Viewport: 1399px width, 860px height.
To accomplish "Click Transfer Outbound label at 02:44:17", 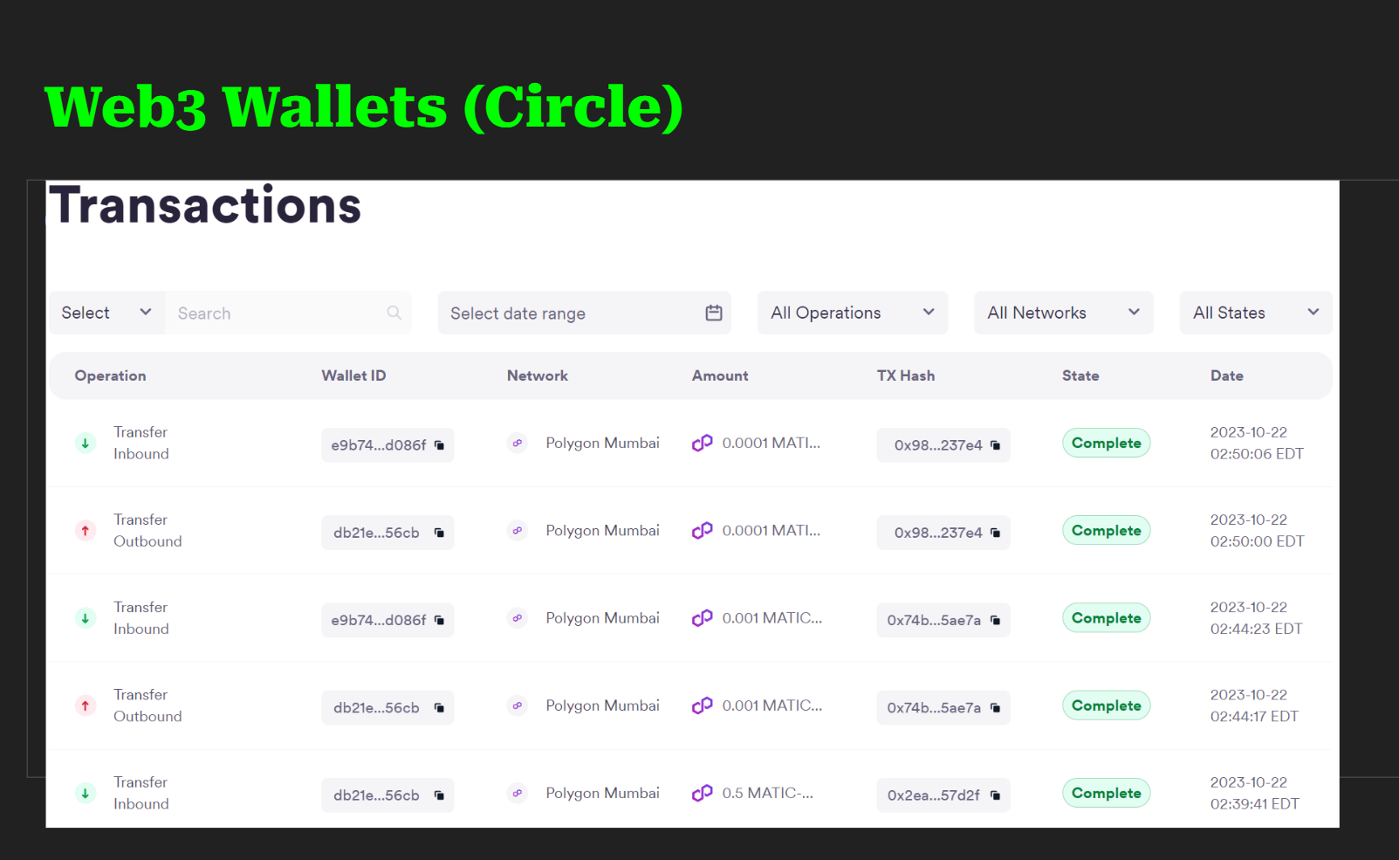I will point(147,705).
